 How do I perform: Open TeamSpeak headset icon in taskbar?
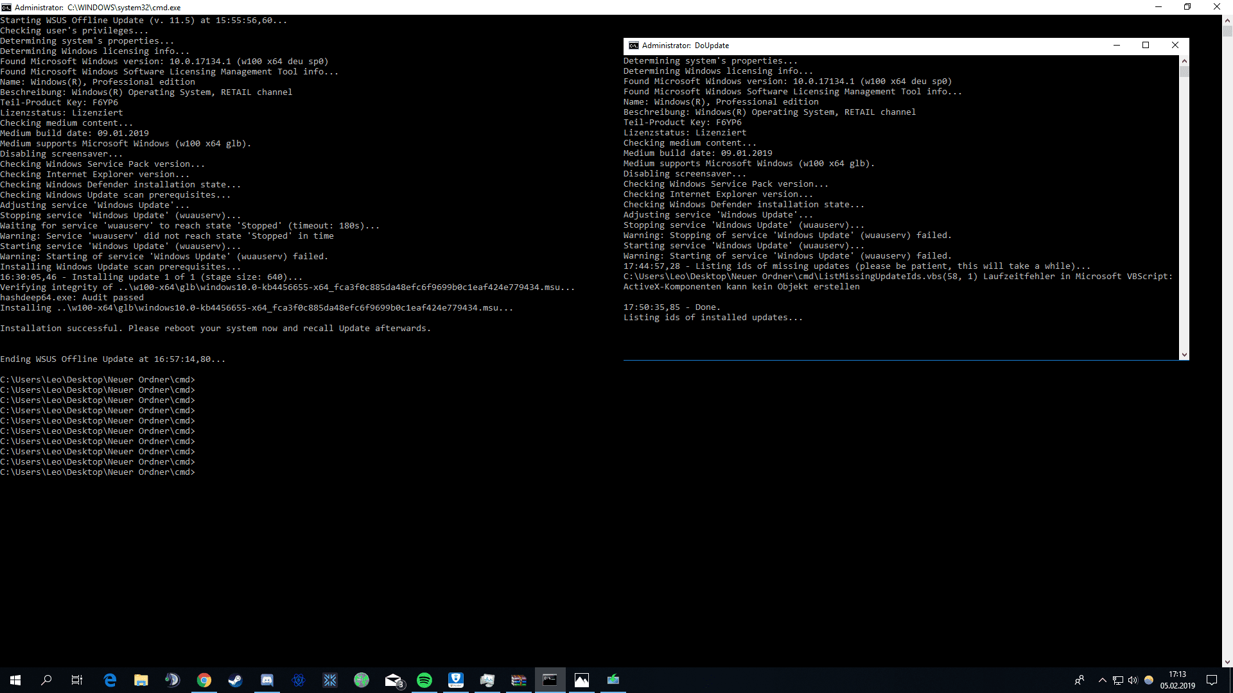(x=173, y=680)
